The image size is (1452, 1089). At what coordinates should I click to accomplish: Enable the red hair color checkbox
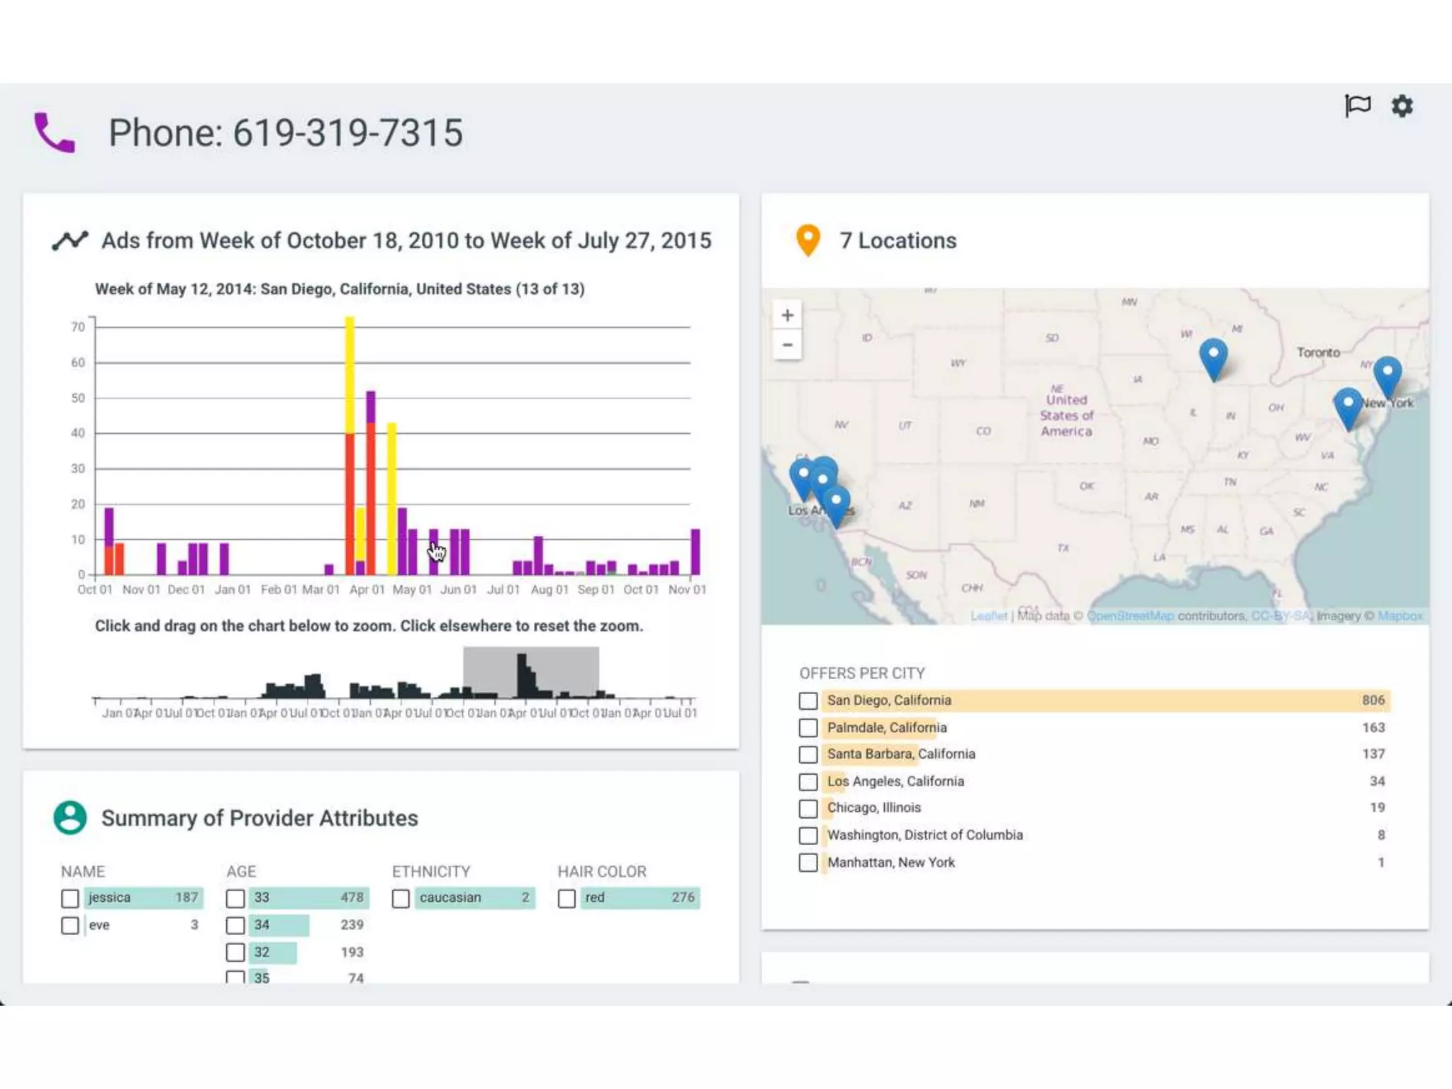[566, 898]
